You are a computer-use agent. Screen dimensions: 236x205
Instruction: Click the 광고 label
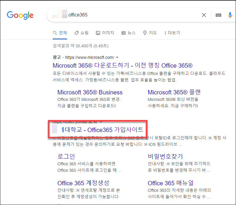[57, 57]
